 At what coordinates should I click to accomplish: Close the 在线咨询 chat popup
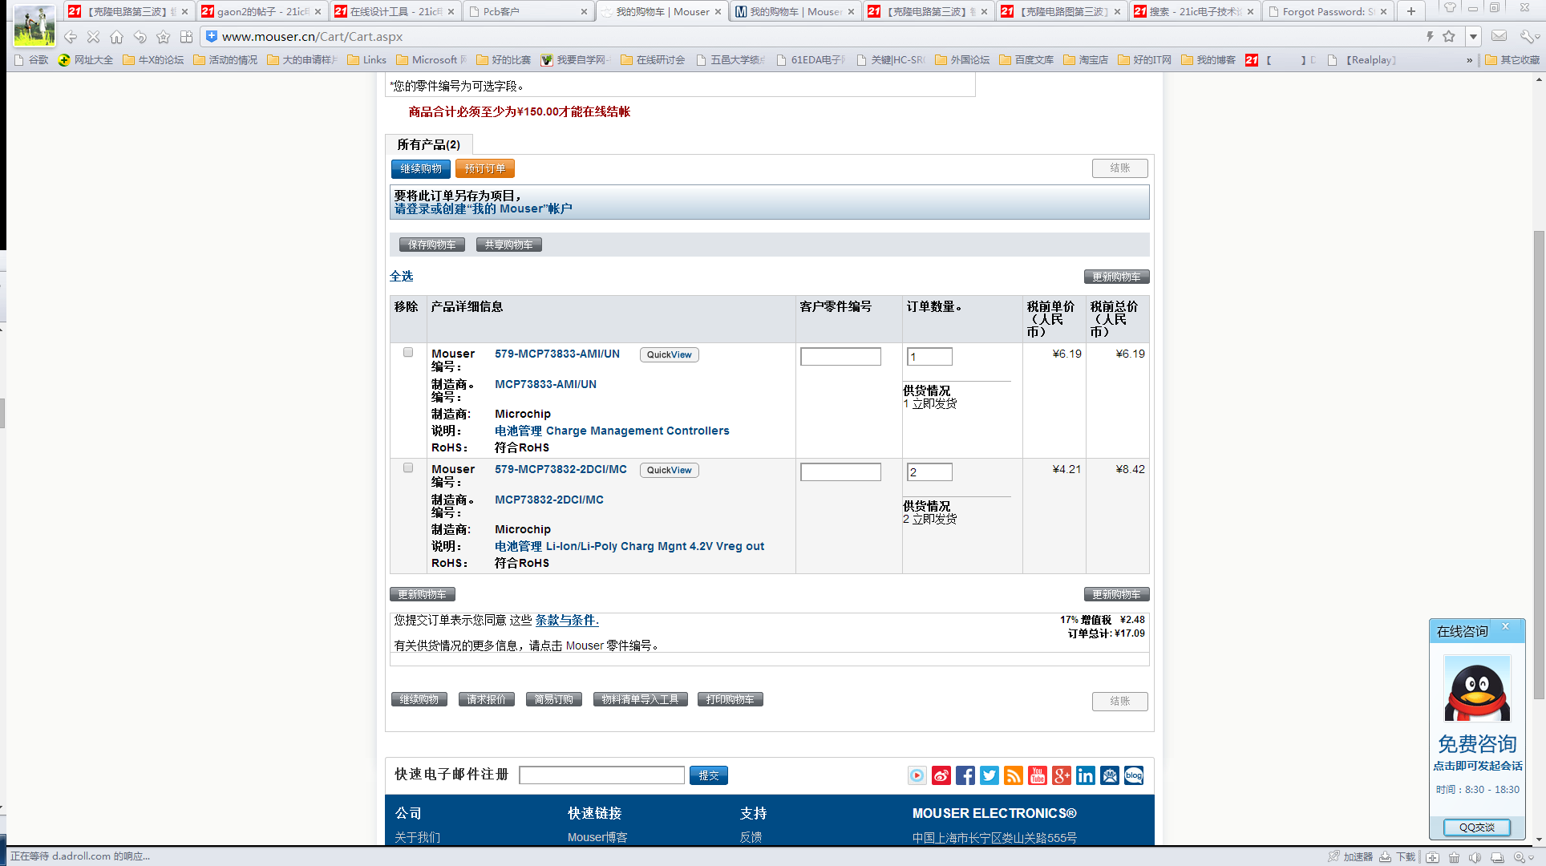(1505, 626)
